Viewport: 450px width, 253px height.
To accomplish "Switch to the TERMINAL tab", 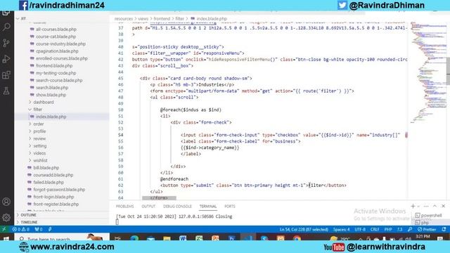I will 208,206.
